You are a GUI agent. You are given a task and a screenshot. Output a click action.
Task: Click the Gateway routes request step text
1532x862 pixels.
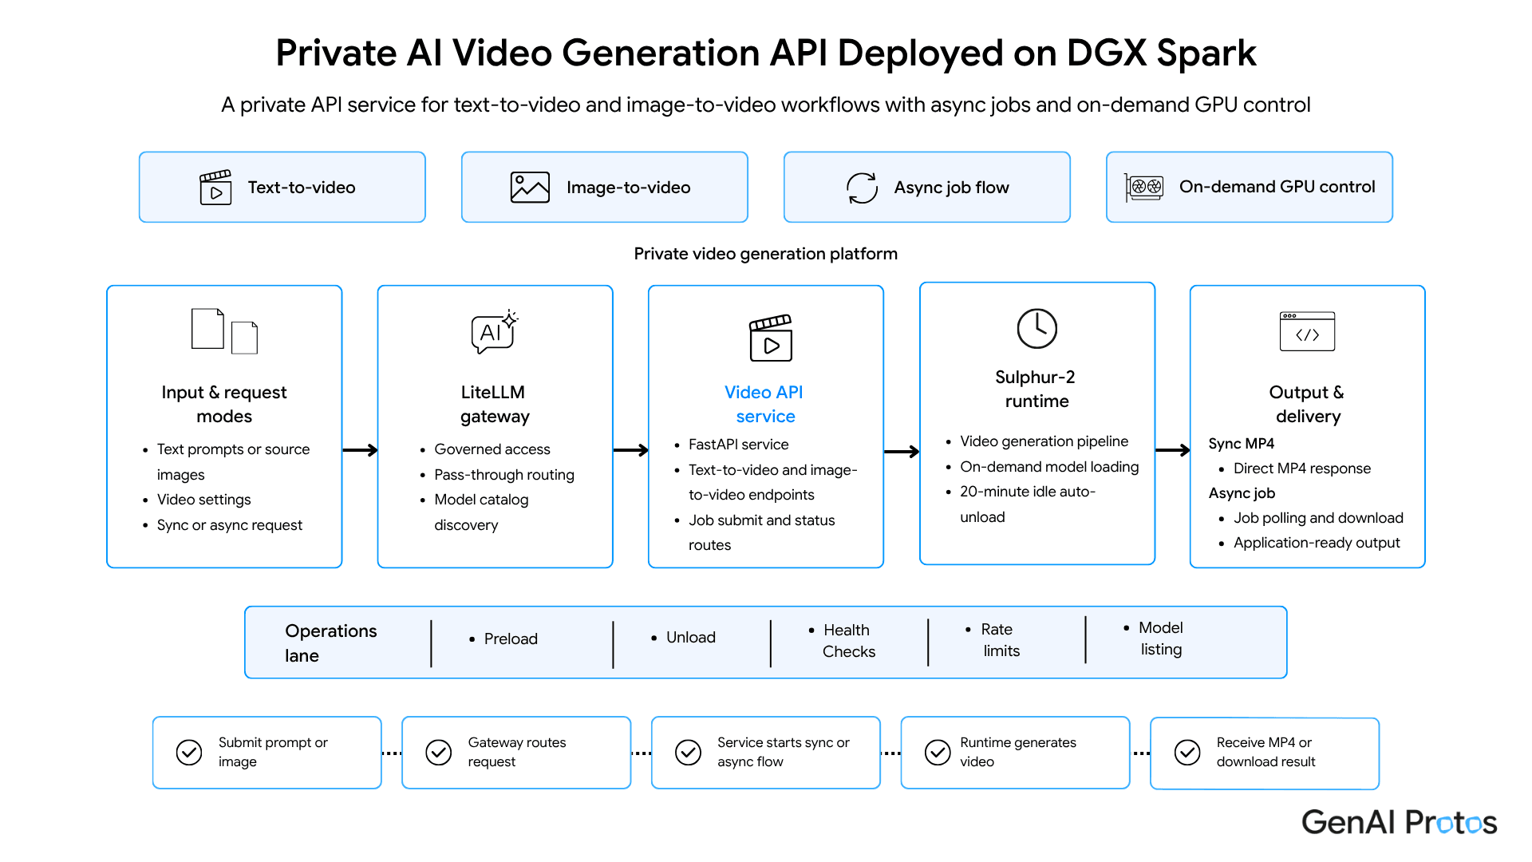coord(517,752)
